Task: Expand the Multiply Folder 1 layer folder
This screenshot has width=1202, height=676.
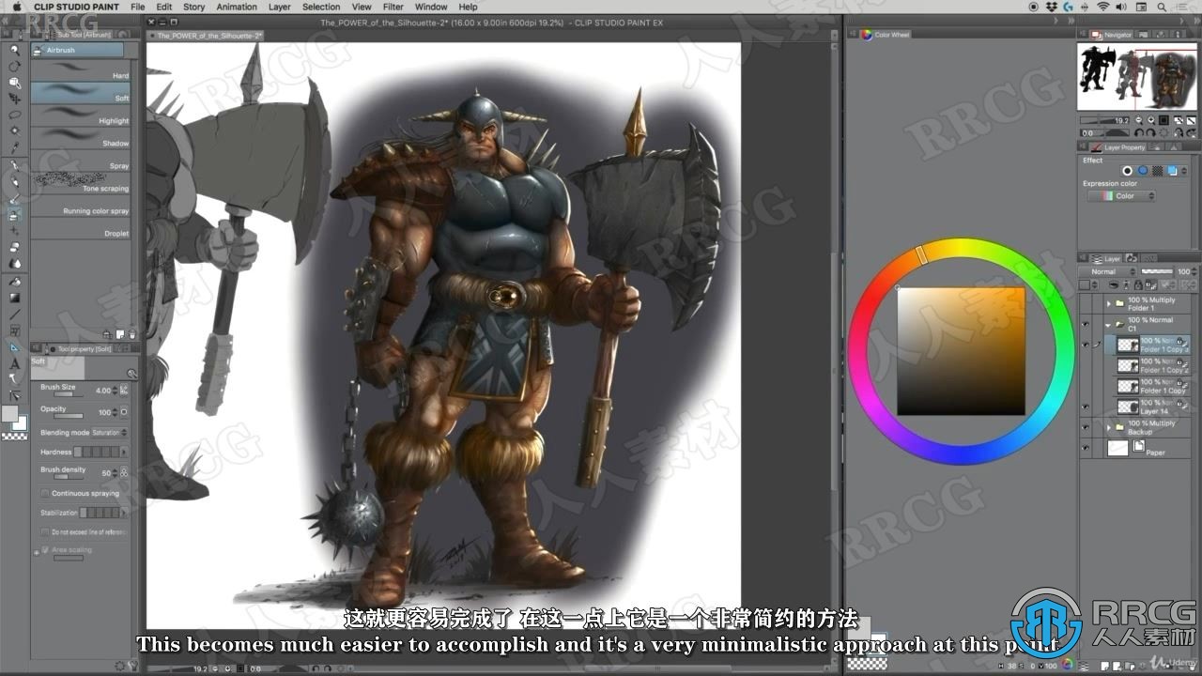Action: [1108, 303]
